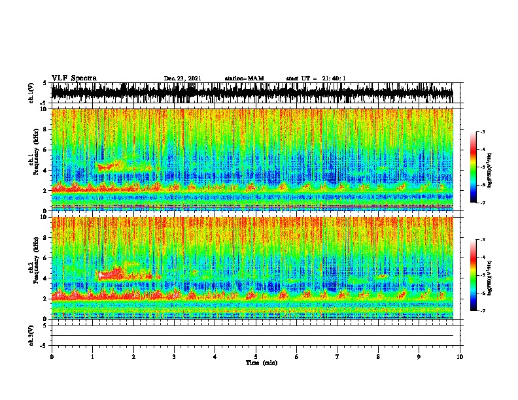Click the x-axis tick label "6"
The width and height of the screenshot is (518, 400).
click(x=297, y=357)
